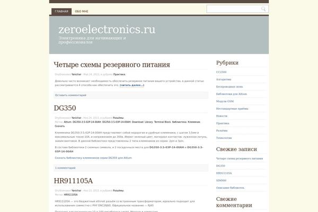Open Разъёмы category under DG350 post
This screenshot has height=212, width=318.
118,118
